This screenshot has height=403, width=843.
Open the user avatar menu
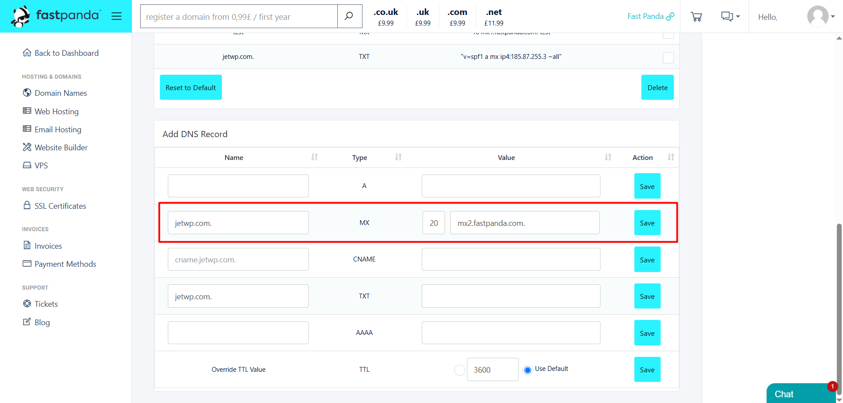coord(821,16)
